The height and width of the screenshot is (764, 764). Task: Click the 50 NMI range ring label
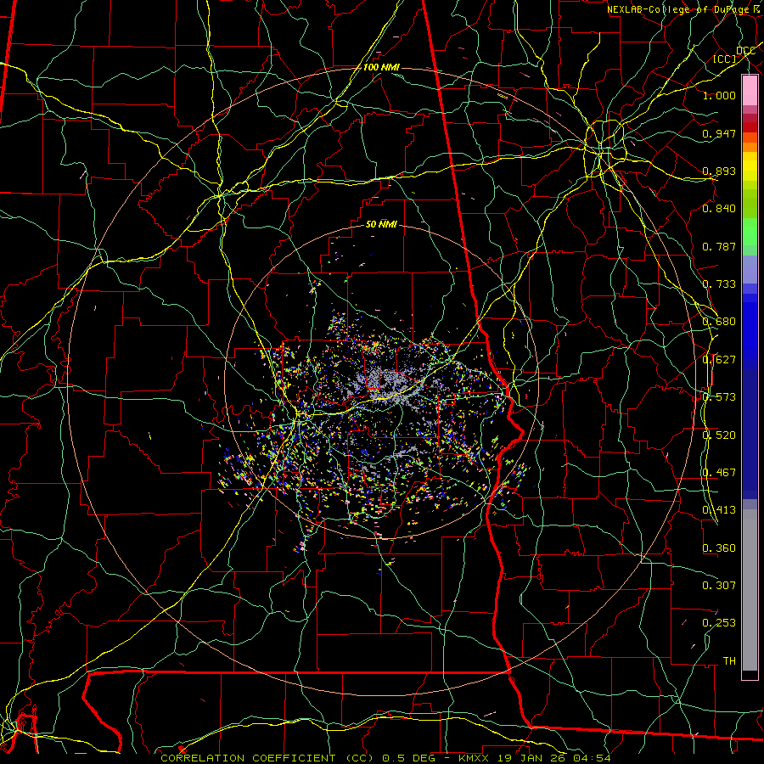point(381,225)
